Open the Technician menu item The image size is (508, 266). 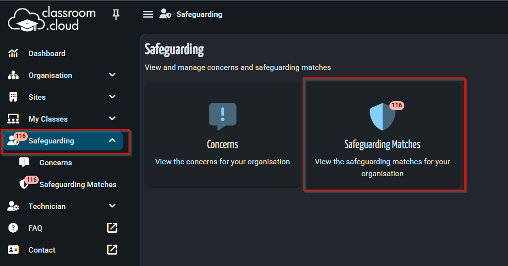point(47,206)
